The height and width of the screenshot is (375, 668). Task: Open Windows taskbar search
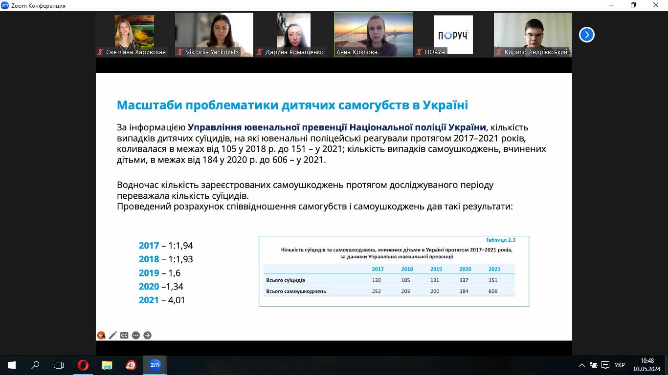[35, 365]
